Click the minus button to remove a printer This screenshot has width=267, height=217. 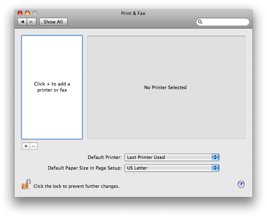33,146
